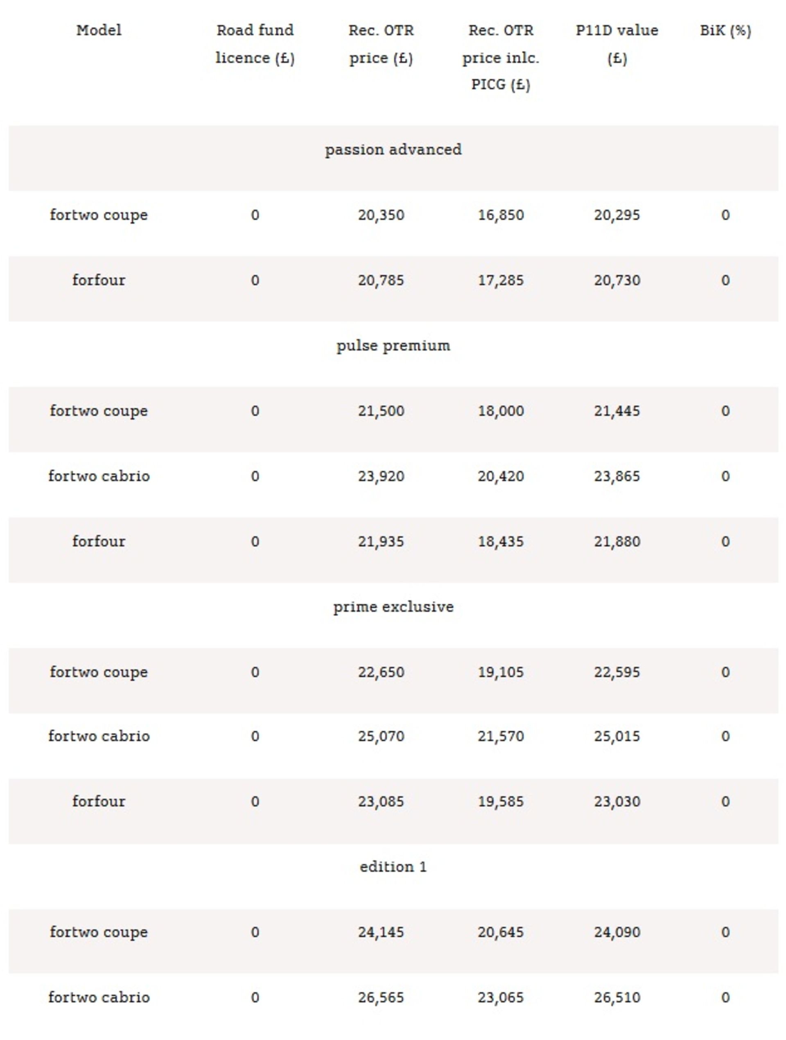Screen dimensions: 786x1040
Task: Select the edition 1 section heading
Action: (x=393, y=866)
